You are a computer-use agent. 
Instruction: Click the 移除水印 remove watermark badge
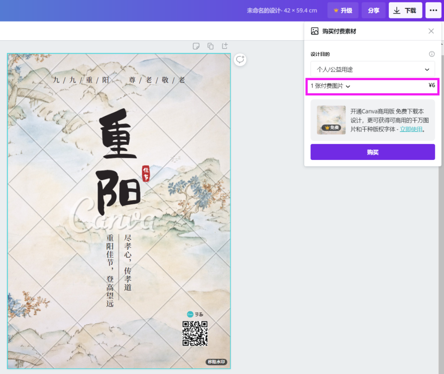point(216,362)
